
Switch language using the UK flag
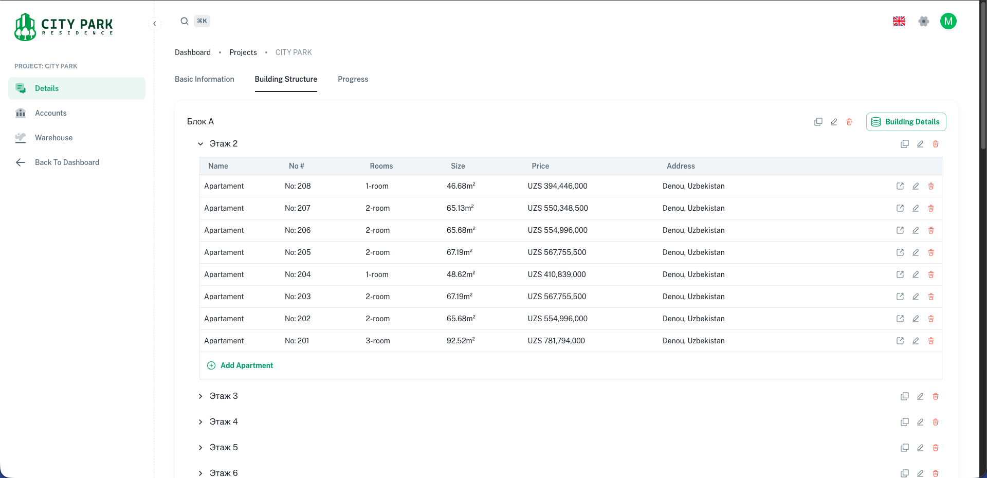pyautogui.click(x=899, y=21)
